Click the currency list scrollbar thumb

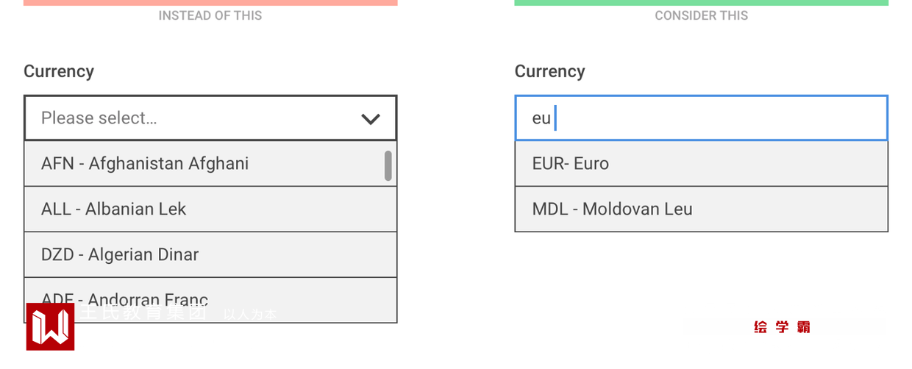click(388, 165)
